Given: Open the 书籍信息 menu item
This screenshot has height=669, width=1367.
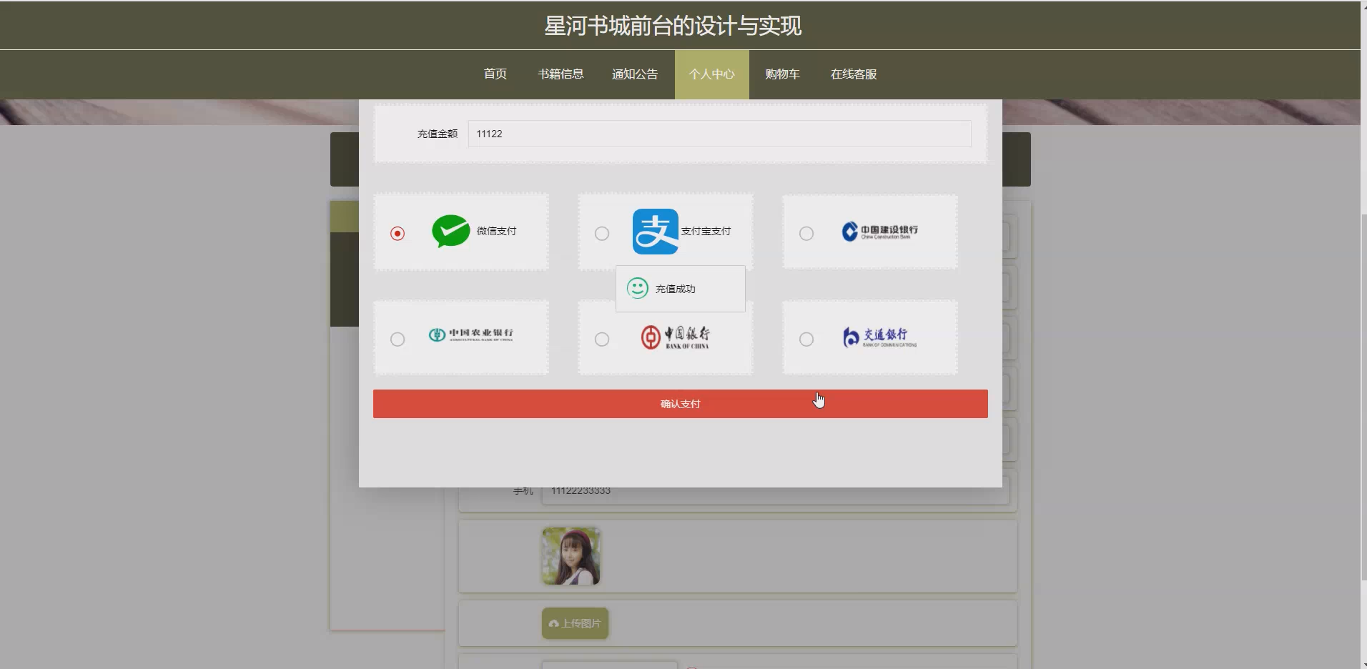Looking at the screenshot, I should coord(561,74).
